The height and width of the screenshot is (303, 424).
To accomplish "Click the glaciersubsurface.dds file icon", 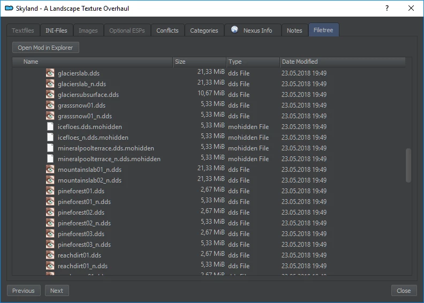I will click(50, 94).
